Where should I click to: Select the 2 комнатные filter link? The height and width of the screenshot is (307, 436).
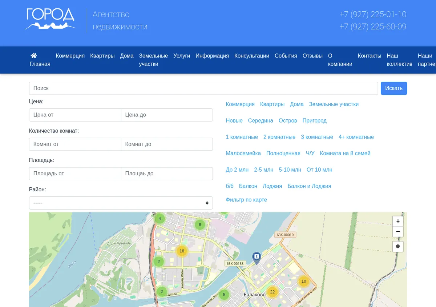(279, 137)
